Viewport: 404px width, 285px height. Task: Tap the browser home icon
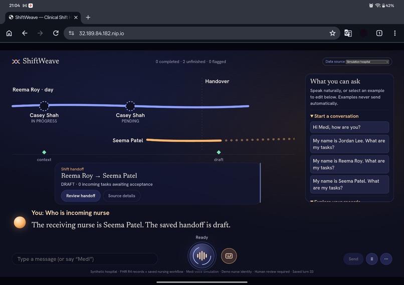click(x=9, y=33)
